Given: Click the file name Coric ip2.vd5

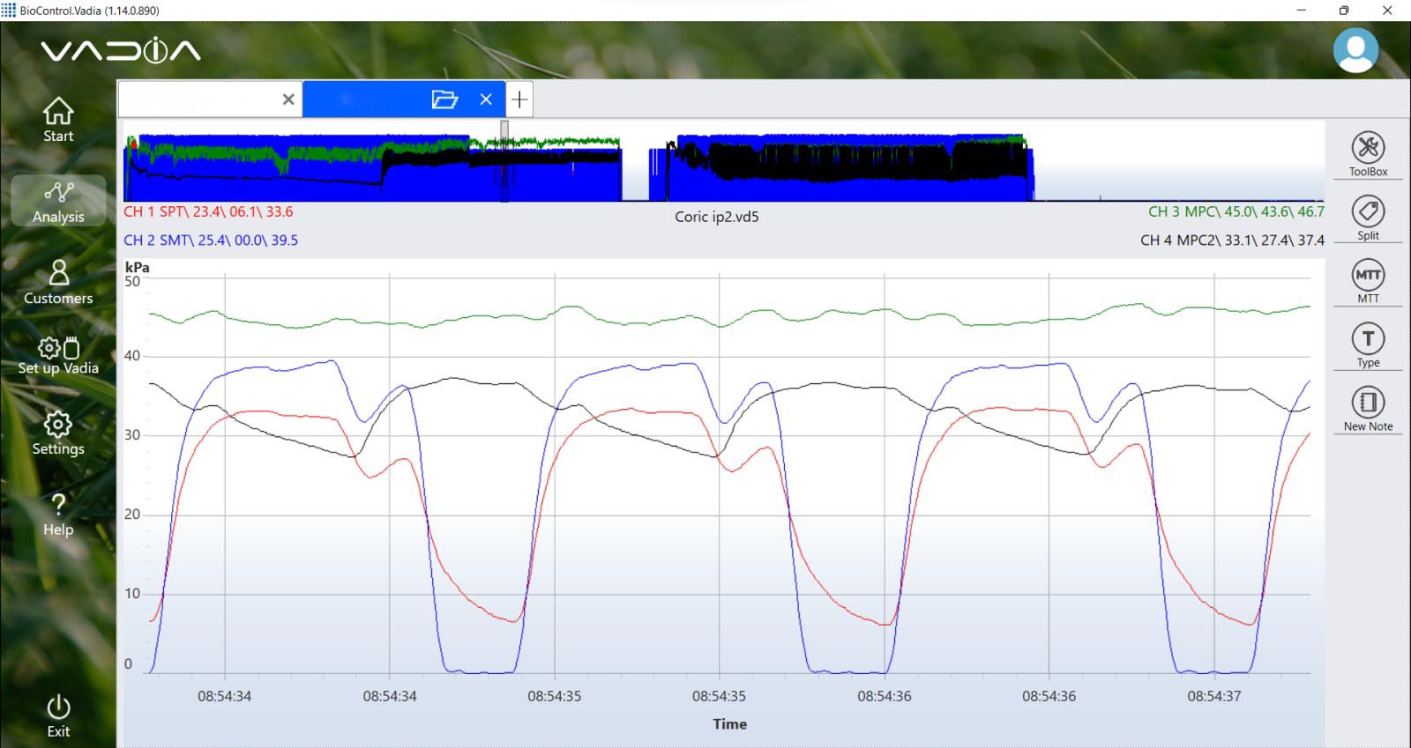Looking at the screenshot, I should point(717,217).
